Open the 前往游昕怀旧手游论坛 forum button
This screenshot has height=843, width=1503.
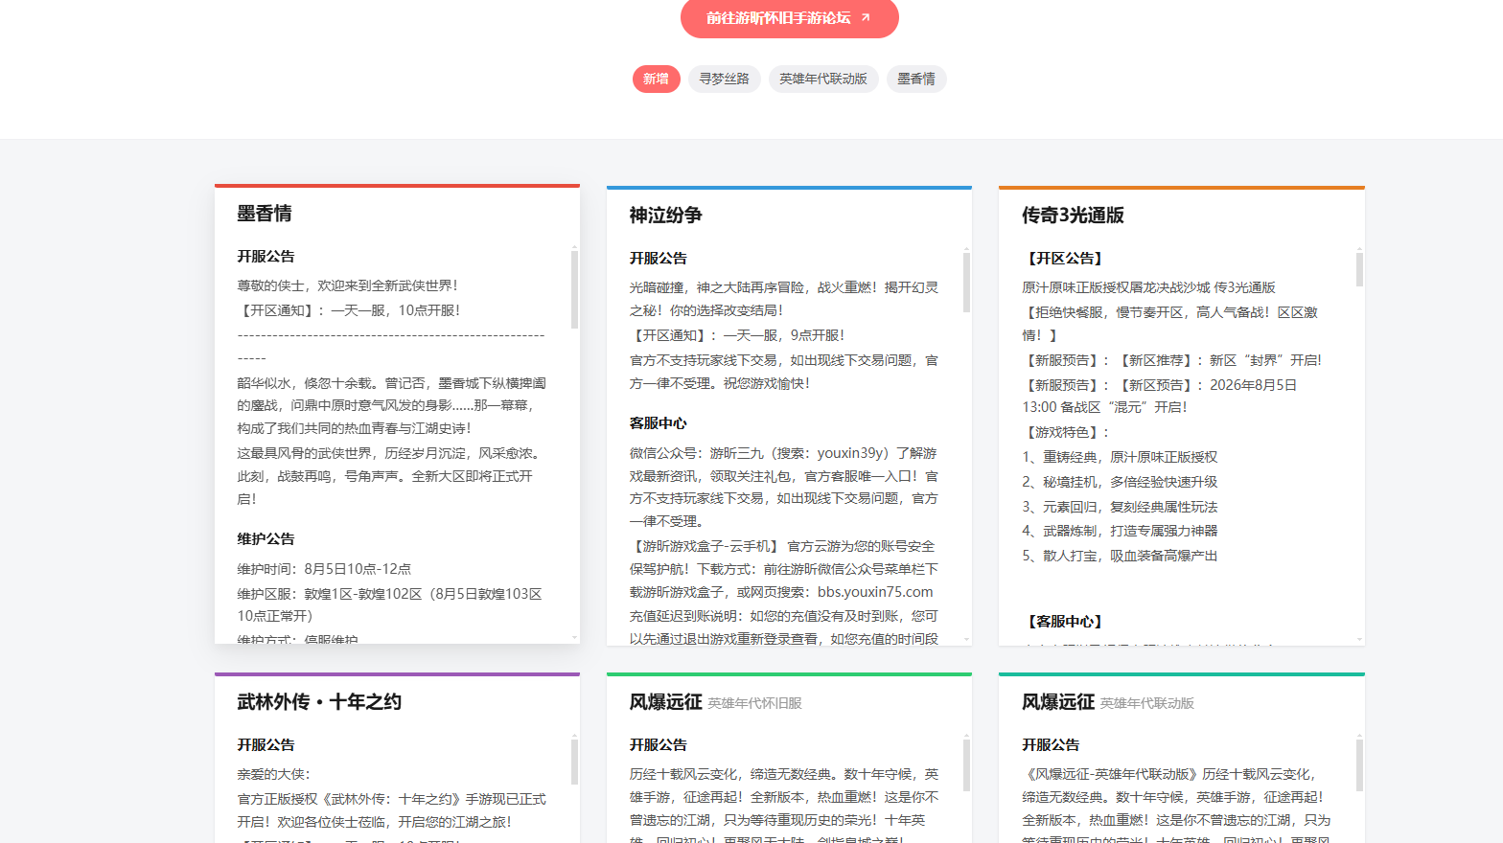[789, 18]
